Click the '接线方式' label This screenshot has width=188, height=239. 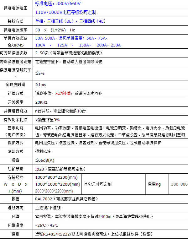point(15,21)
